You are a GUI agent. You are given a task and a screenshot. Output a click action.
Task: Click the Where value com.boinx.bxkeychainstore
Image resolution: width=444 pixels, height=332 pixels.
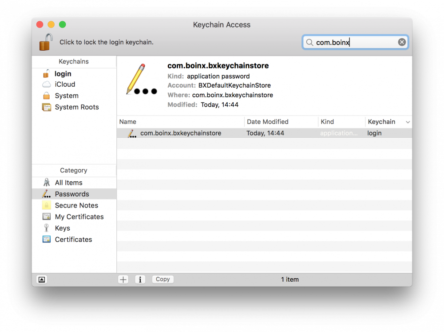[233, 95]
